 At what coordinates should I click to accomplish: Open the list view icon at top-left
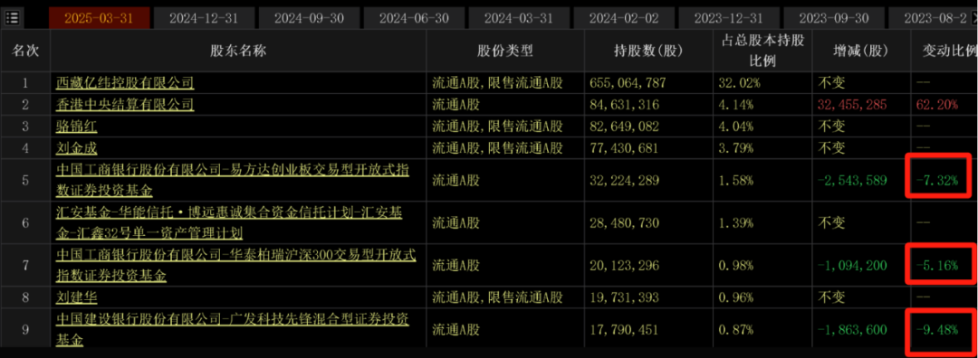[12, 17]
